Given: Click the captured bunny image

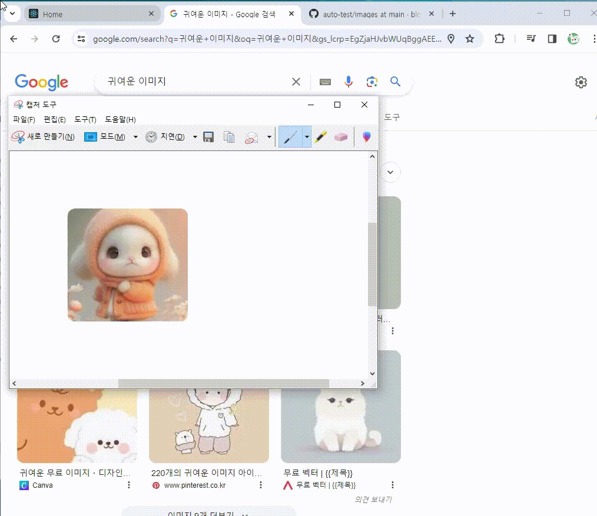Looking at the screenshot, I should point(128,265).
